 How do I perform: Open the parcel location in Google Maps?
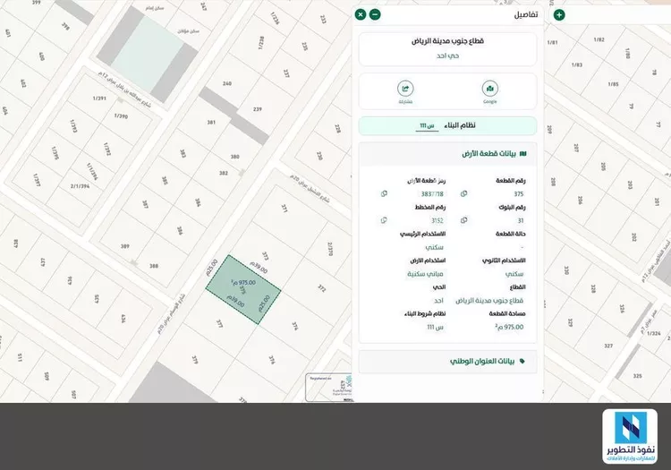(489, 89)
